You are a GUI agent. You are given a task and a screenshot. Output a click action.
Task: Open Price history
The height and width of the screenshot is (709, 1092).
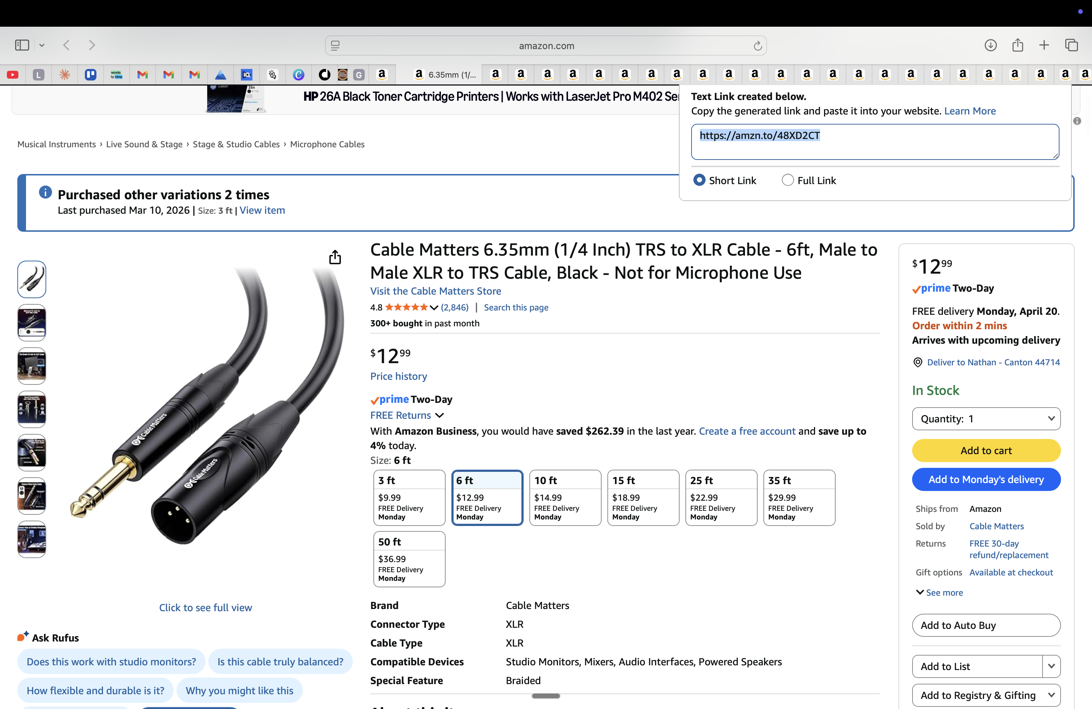[x=398, y=376]
